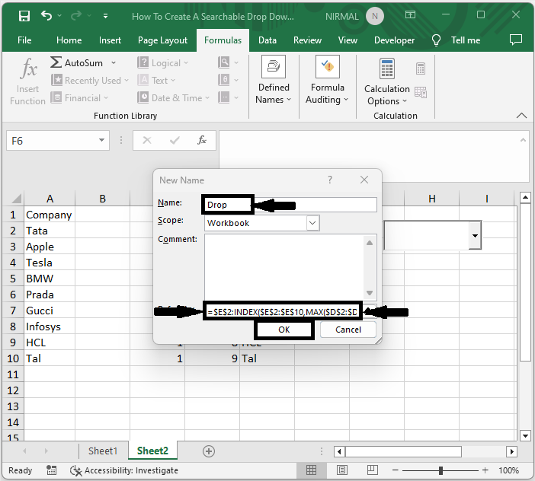Image resolution: width=535 pixels, height=481 pixels.
Task: Open Ribbon Display Options icon
Action: tap(410, 14)
